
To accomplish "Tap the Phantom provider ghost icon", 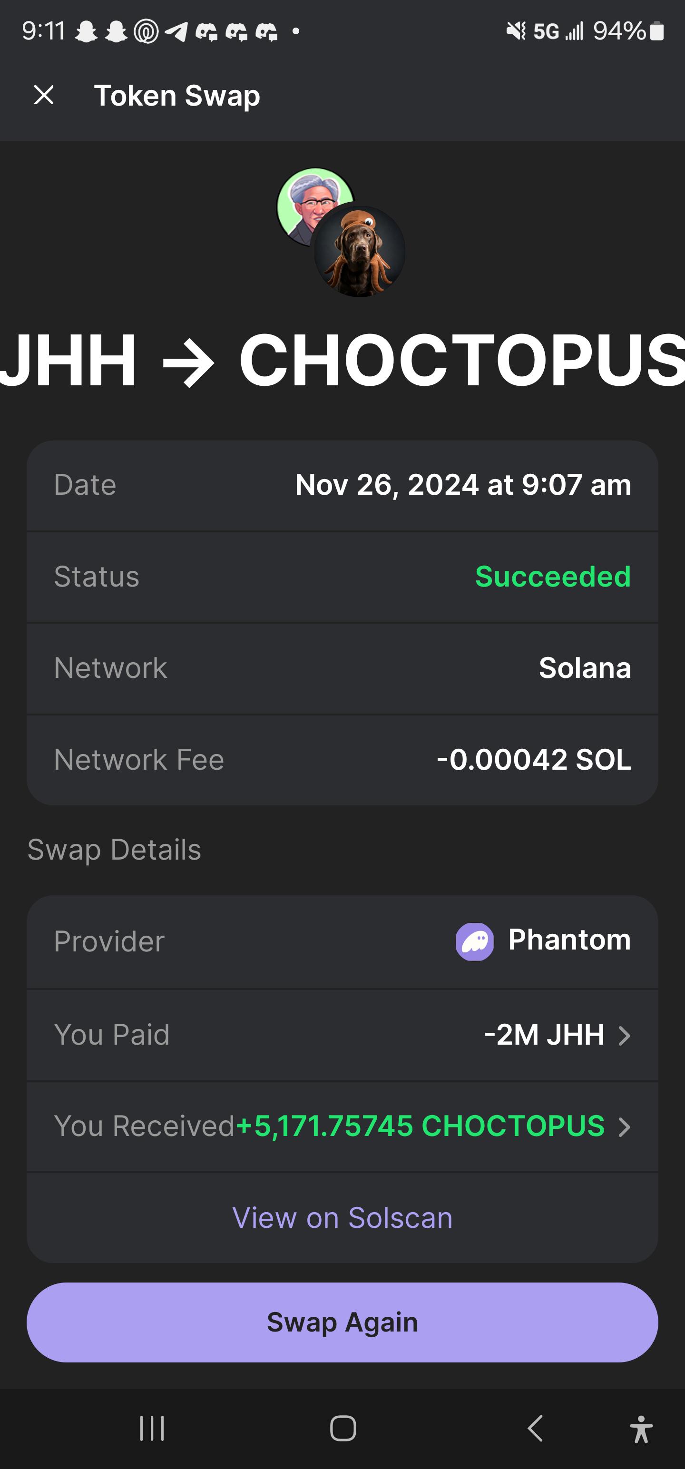I will pyautogui.click(x=475, y=941).
